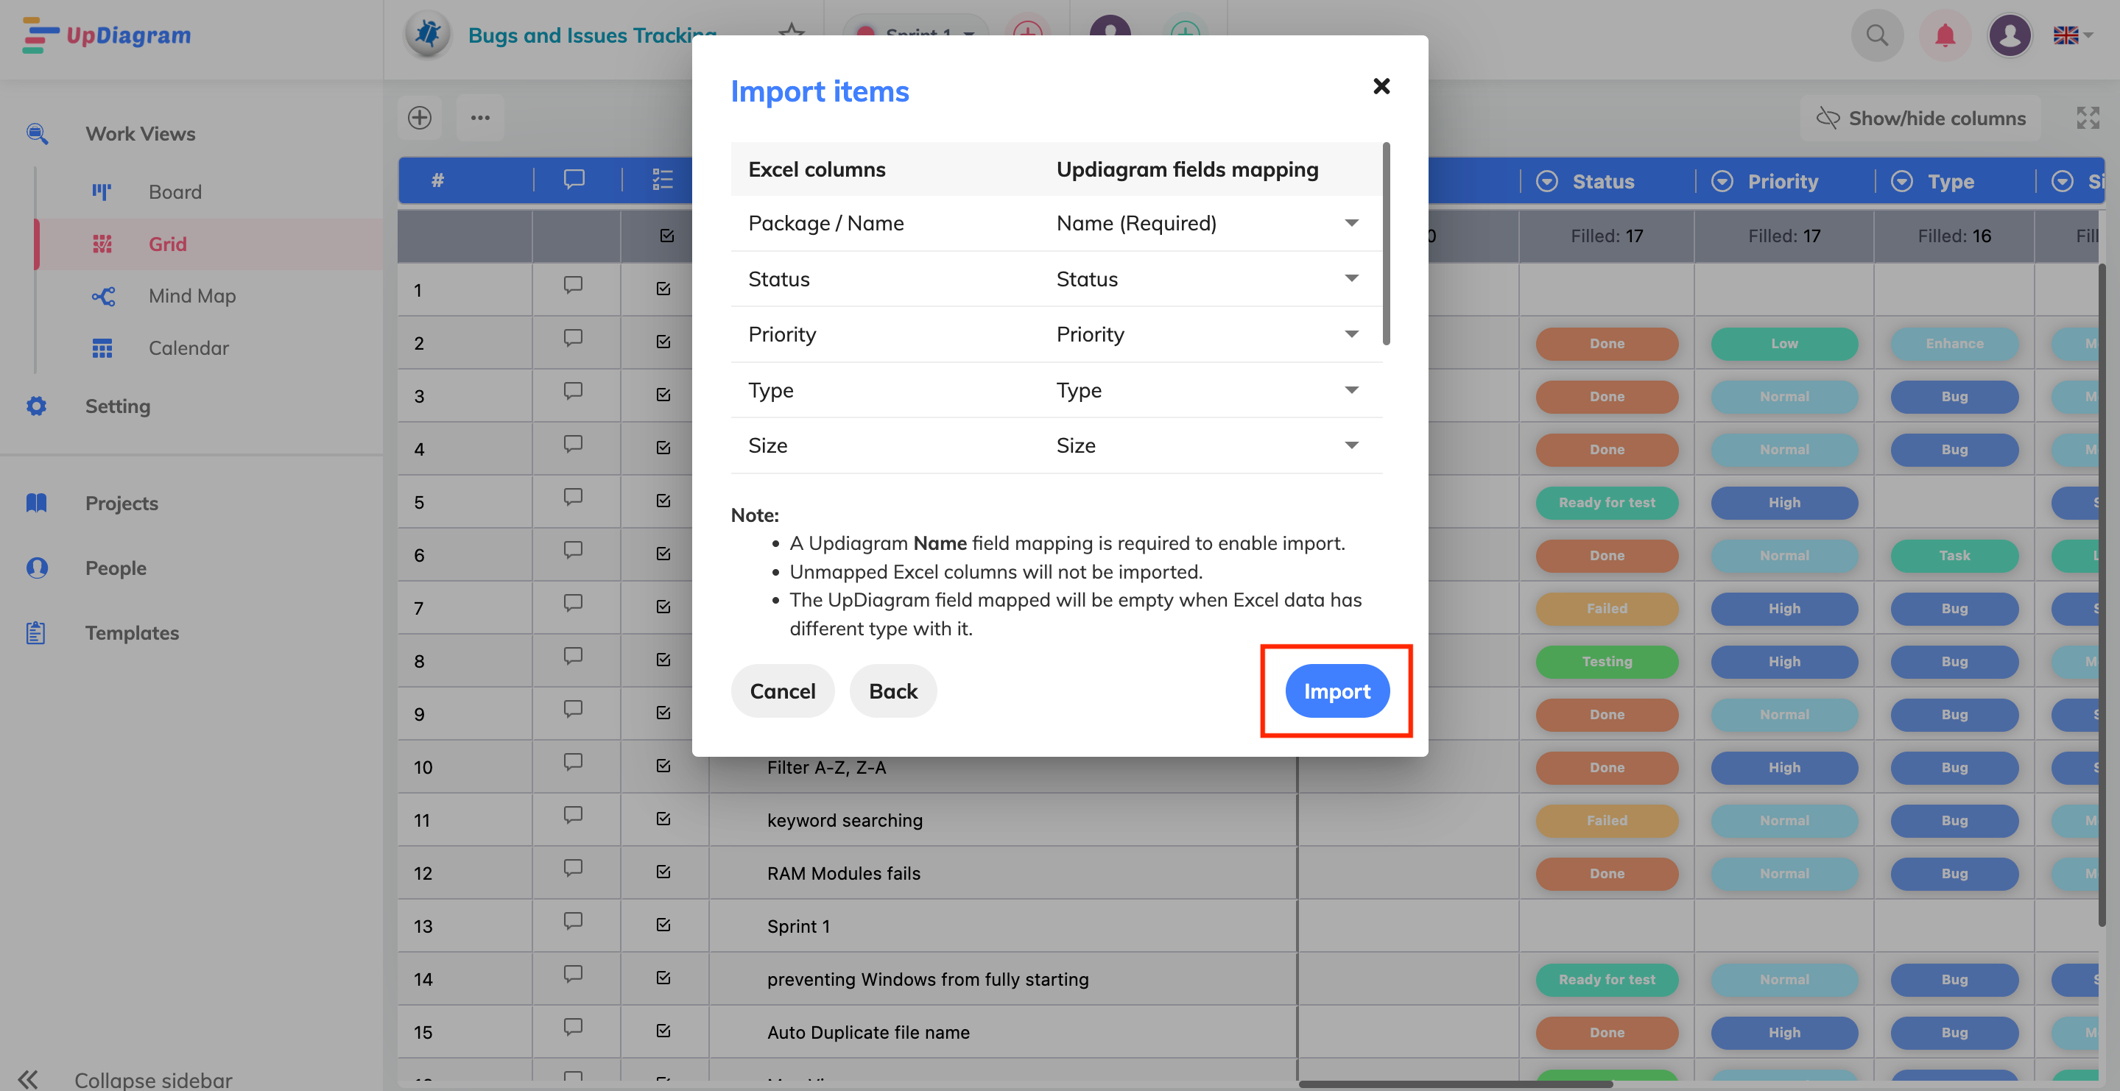Open comments for row 3

click(573, 392)
